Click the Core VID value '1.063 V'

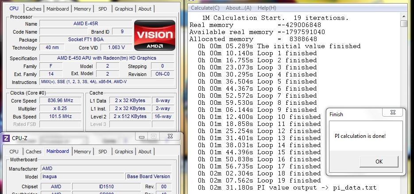(x=116, y=48)
